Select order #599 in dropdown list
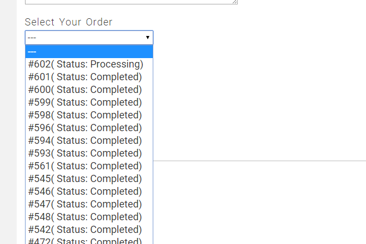Screen dimensions: 366x244 pos(85,102)
